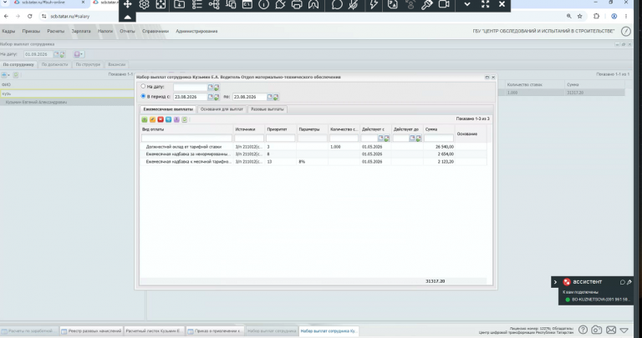Click the по date field 23.08.2026
The image size is (642, 338).
pyautogui.click(x=249, y=97)
